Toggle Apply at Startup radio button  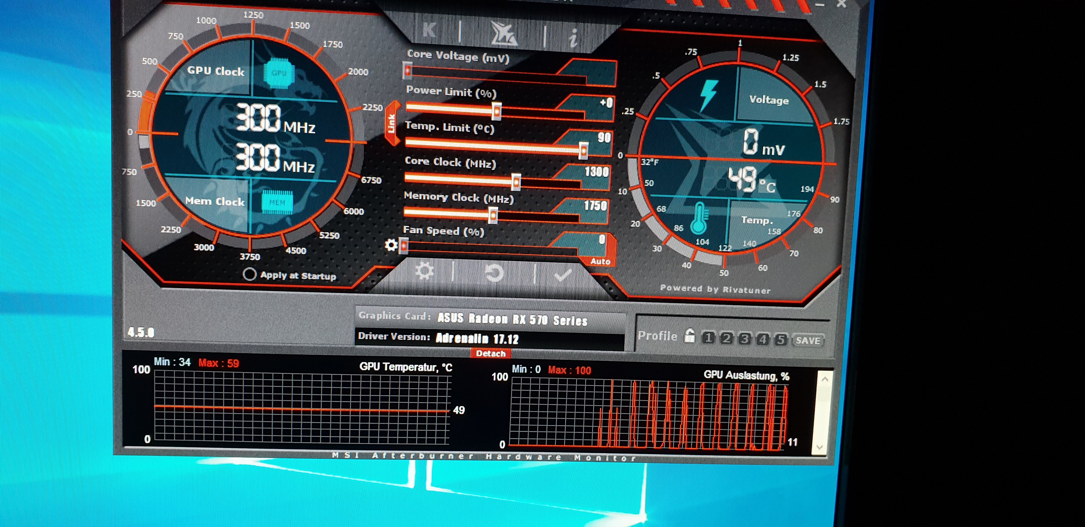point(249,274)
